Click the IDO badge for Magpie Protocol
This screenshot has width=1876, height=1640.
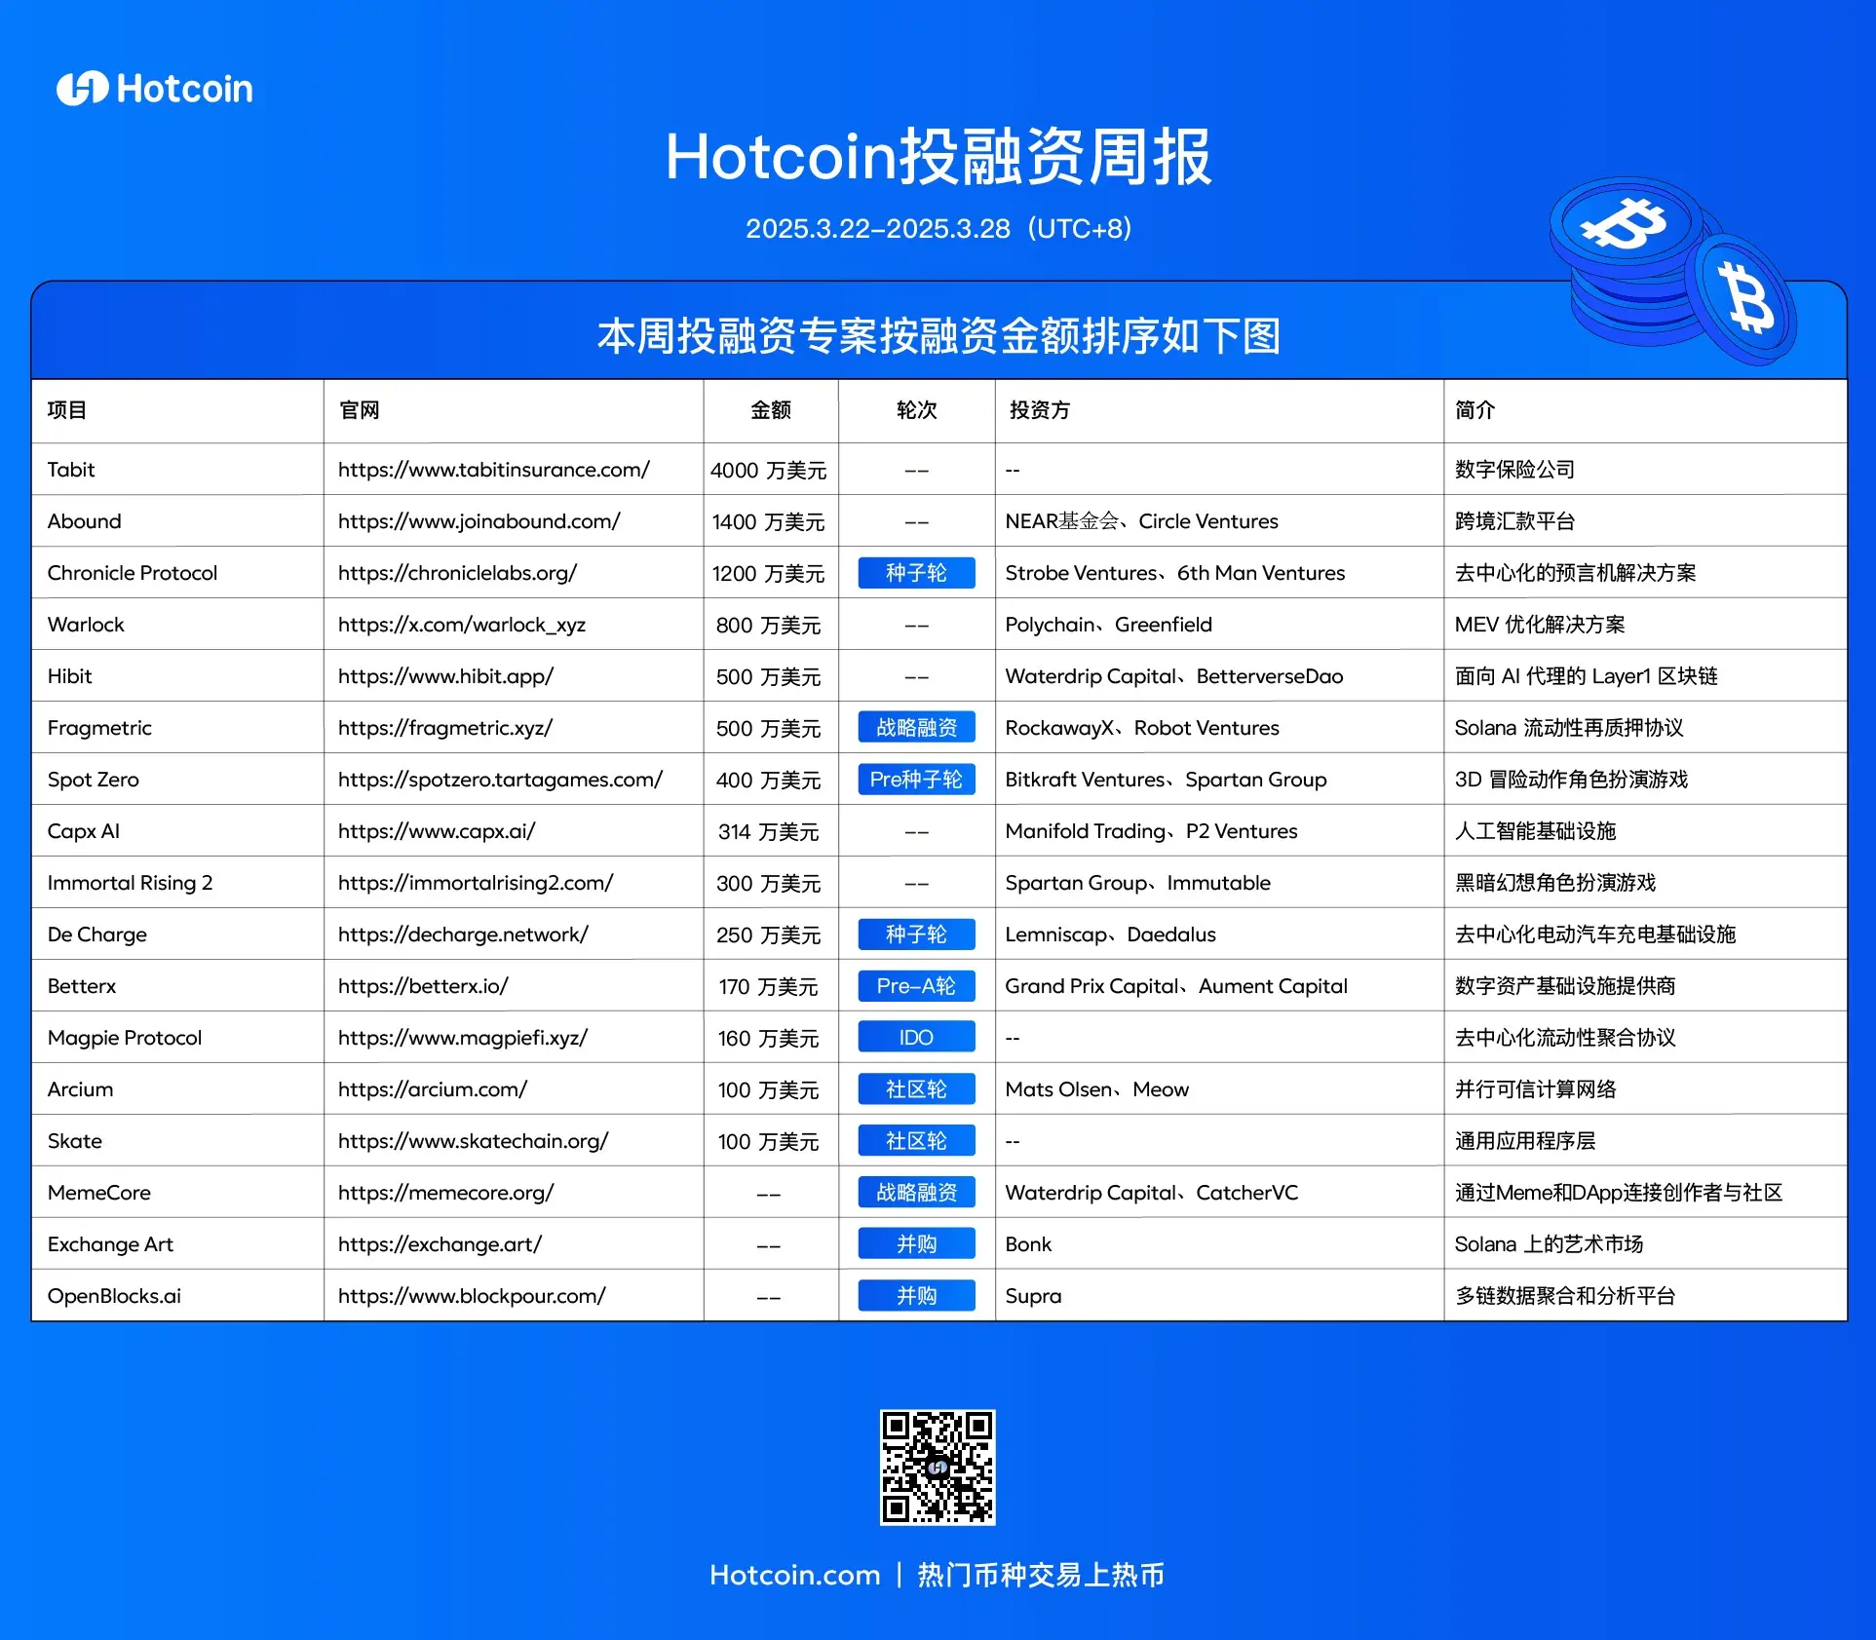click(915, 1038)
